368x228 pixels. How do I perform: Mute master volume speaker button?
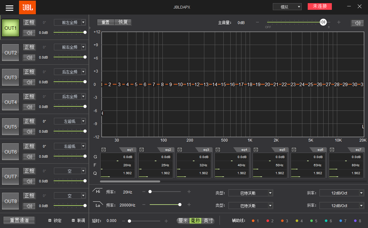[x=358, y=23]
